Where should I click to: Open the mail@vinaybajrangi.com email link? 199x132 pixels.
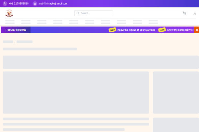53,4
